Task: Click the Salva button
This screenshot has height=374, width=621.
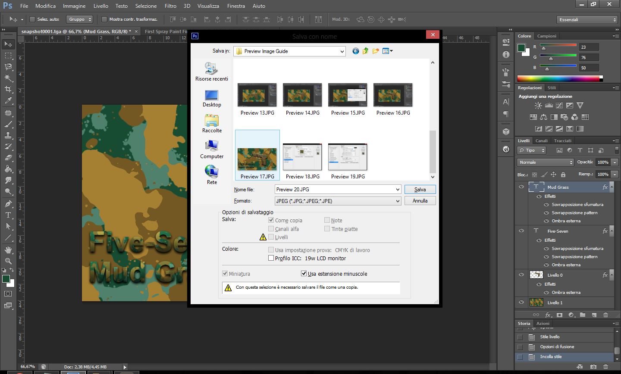Action: tap(420, 190)
